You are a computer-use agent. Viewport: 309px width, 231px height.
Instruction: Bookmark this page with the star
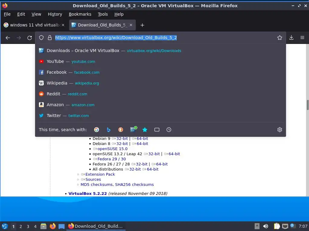[x=280, y=38]
